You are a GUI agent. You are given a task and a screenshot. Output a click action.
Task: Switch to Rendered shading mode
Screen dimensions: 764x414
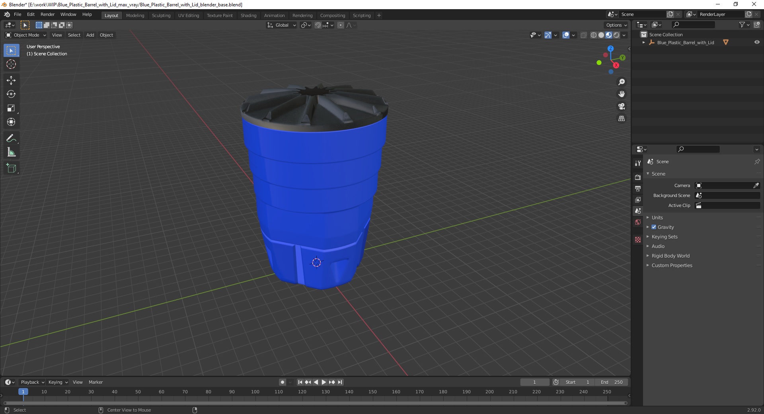(616, 35)
